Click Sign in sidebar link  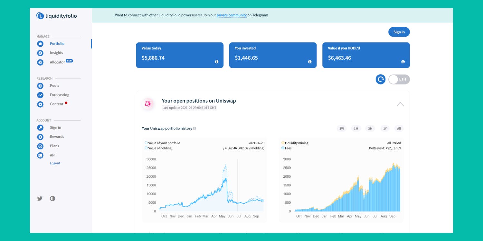pos(55,128)
